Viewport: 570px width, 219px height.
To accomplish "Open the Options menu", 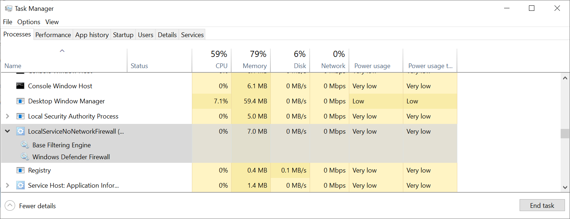I will [x=29, y=22].
